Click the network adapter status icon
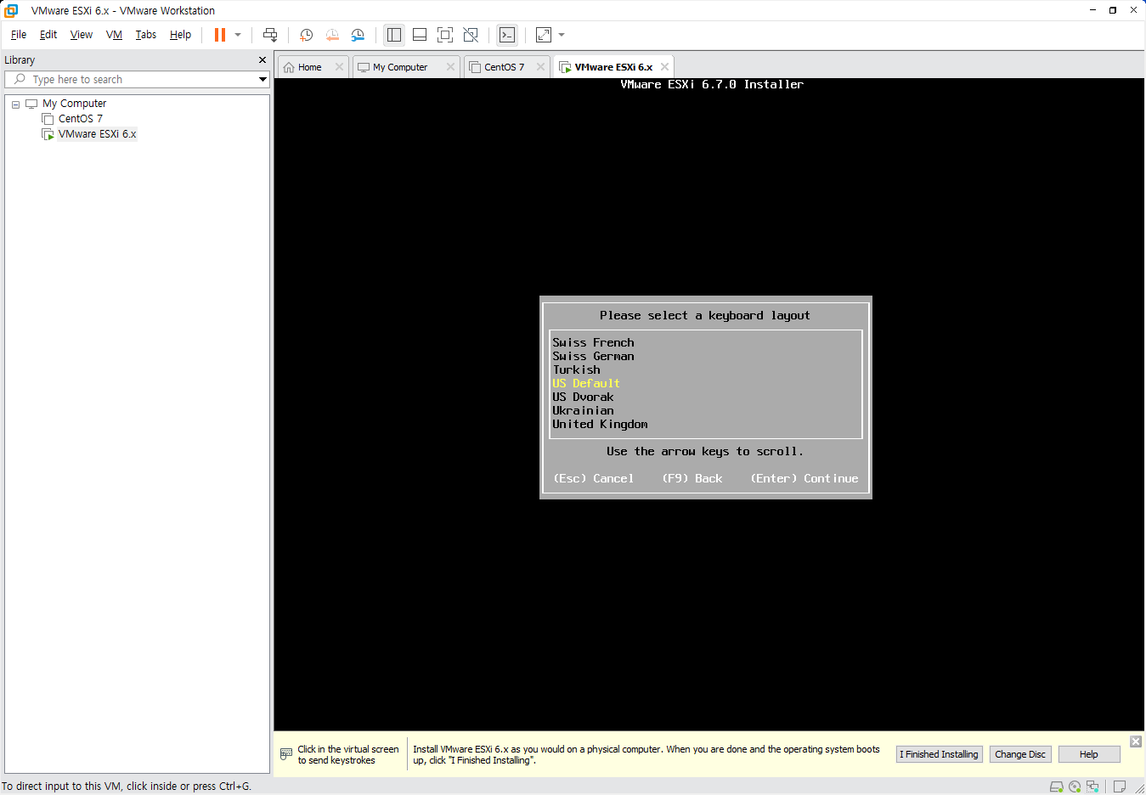The height and width of the screenshot is (795, 1146). click(x=1092, y=787)
